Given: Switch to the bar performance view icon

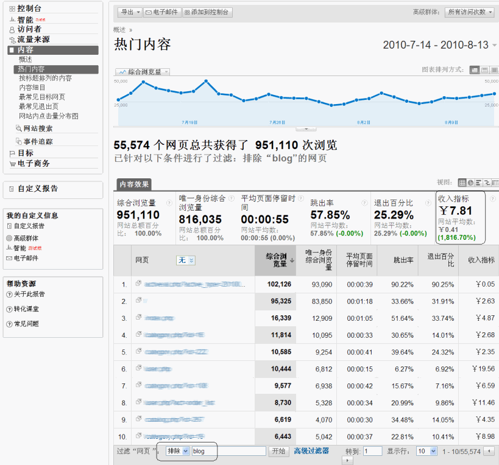Looking at the screenshot, I should click(479, 183).
